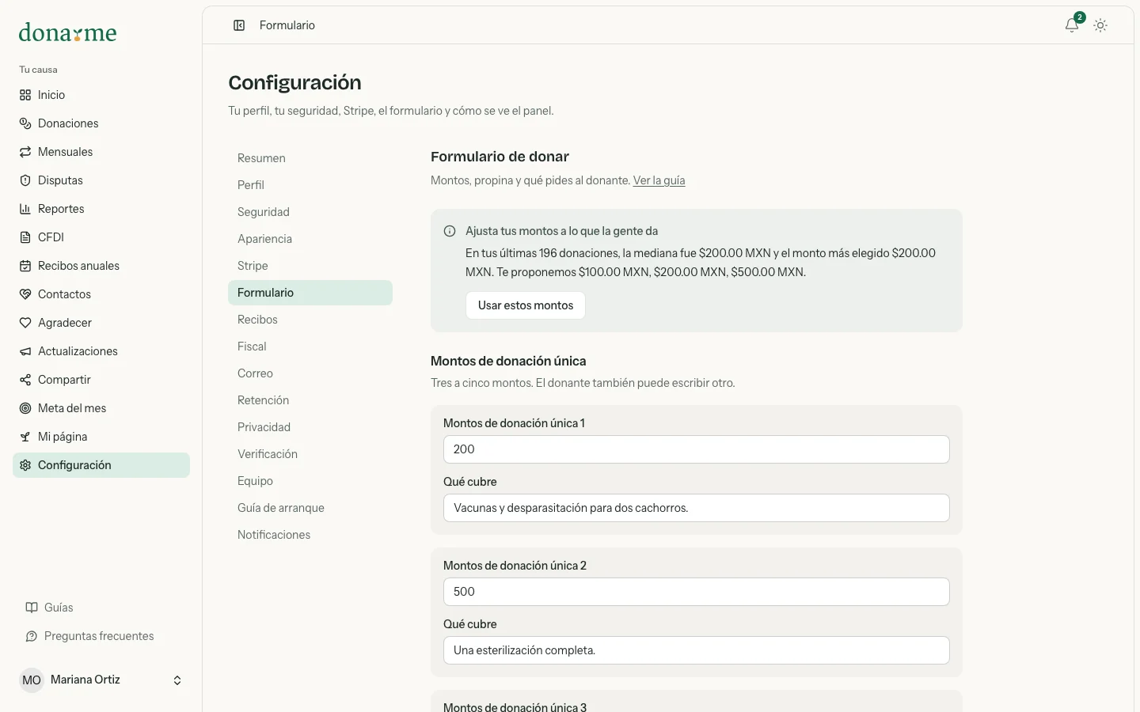
Task: Open the Donaciones coins icon
Action: (x=25, y=123)
